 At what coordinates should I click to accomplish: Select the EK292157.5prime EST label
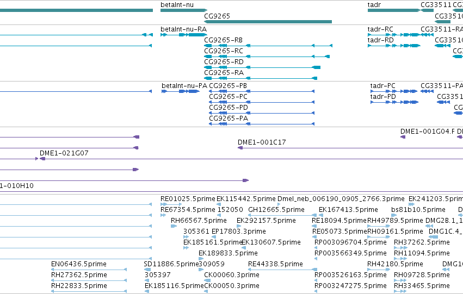pyautogui.click(x=267, y=221)
